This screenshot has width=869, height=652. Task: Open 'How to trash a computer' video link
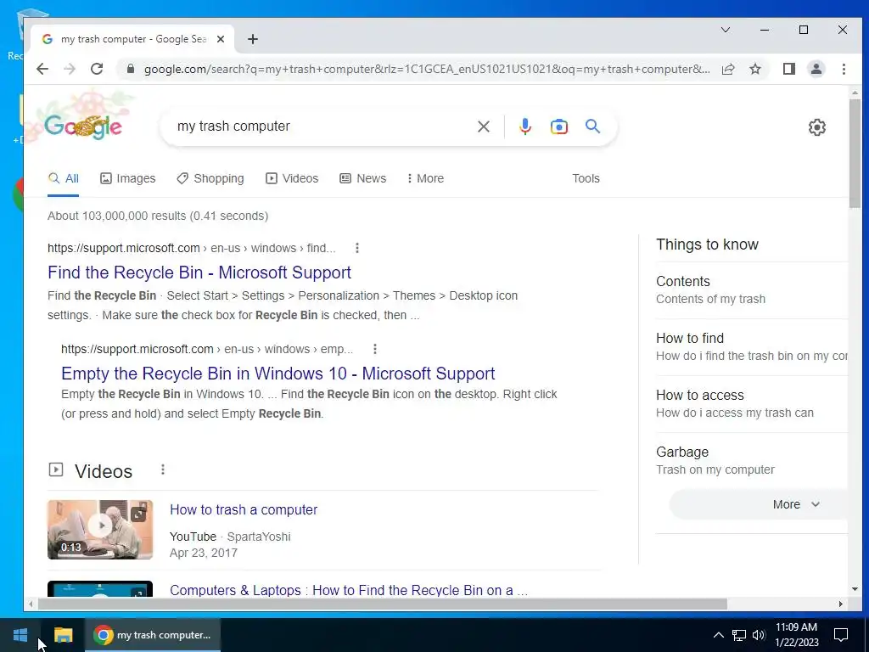(244, 509)
